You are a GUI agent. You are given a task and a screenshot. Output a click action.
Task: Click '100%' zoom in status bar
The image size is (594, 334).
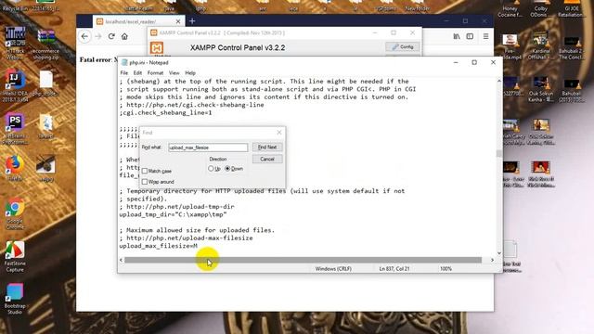tap(445, 268)
